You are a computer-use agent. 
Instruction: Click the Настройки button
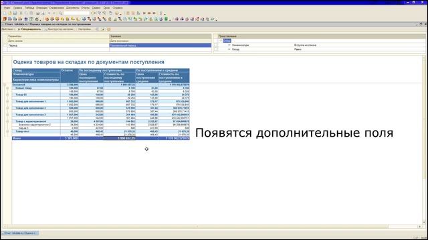[x=84, y=29]
